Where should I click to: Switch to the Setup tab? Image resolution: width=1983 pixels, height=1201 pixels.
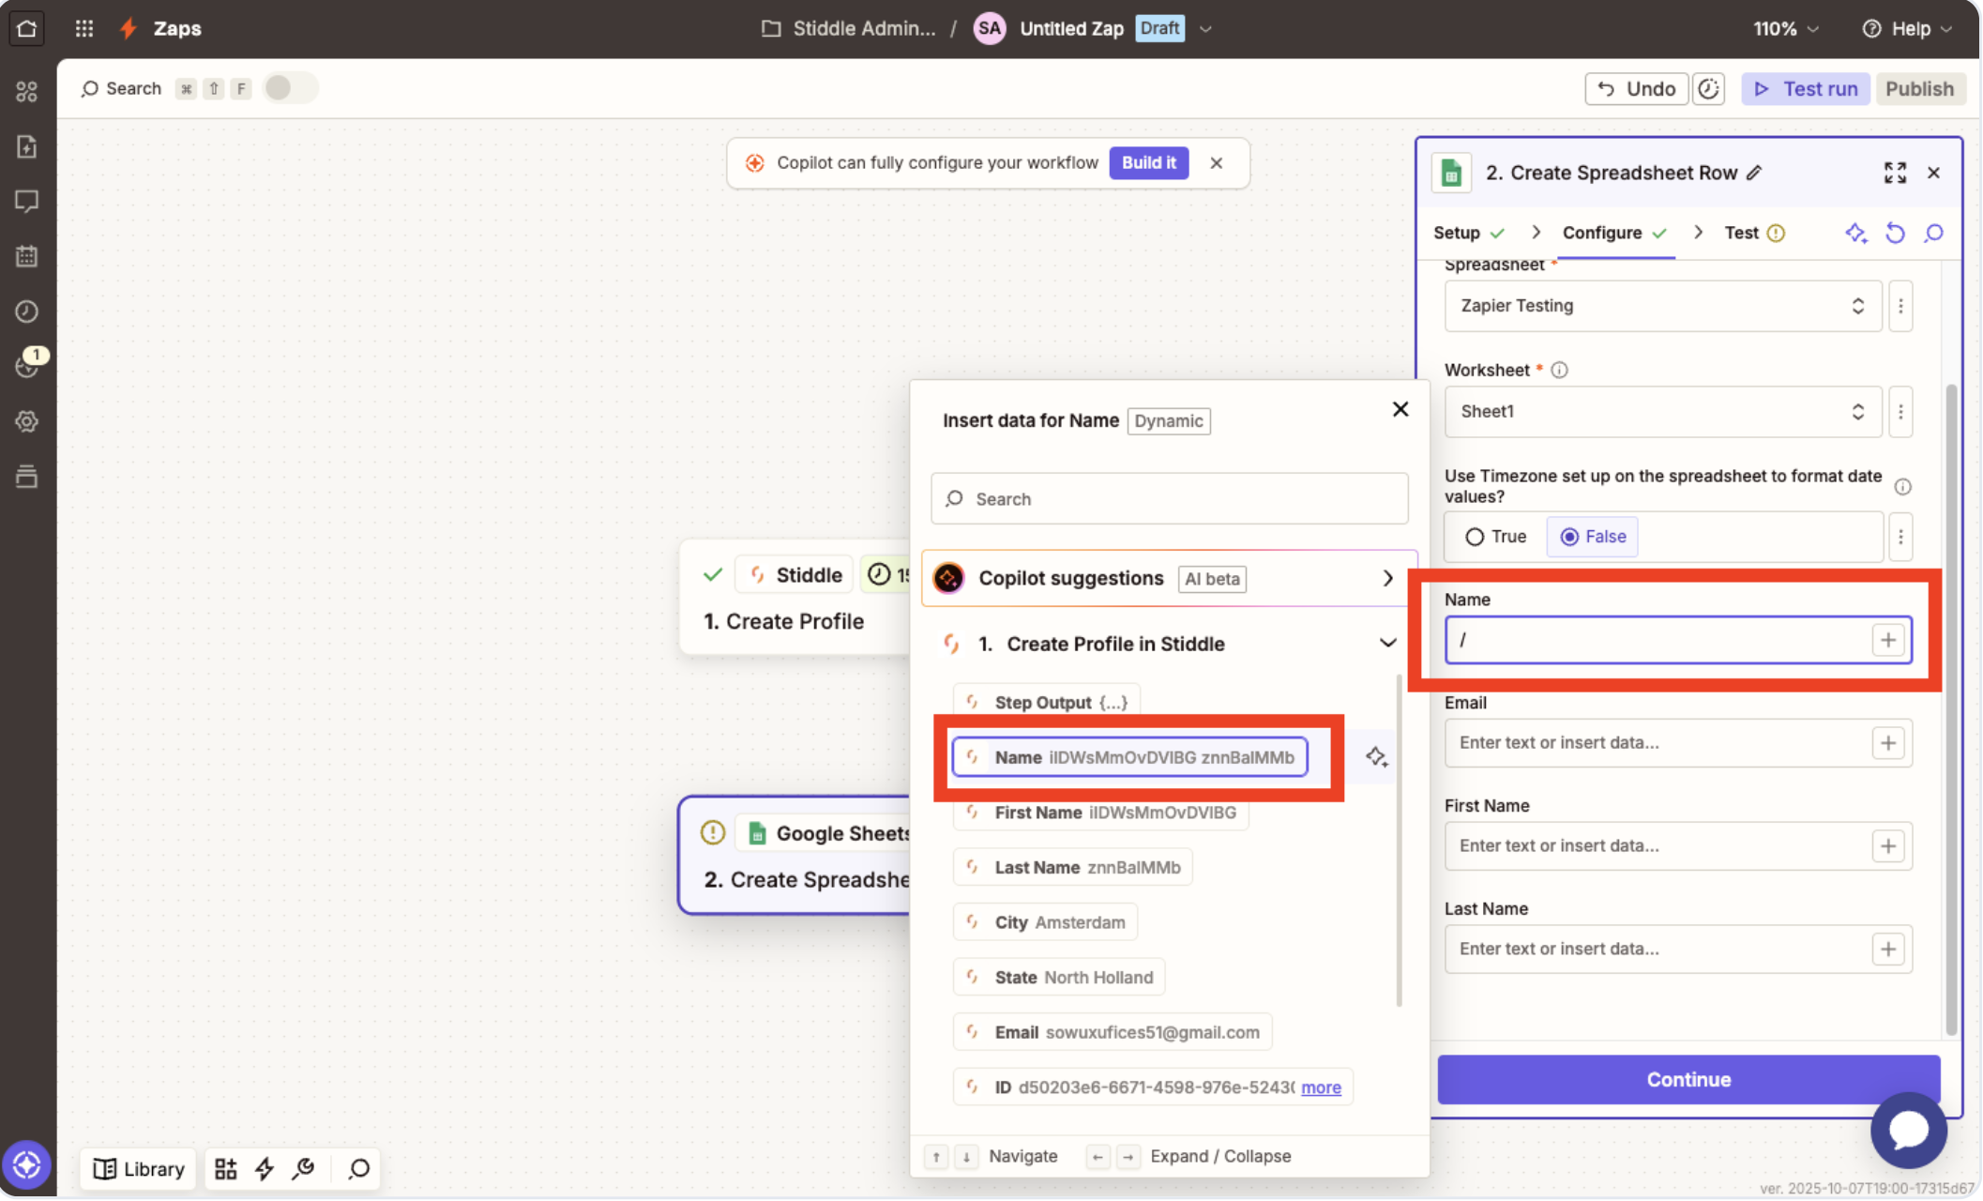click(1456, 233)
